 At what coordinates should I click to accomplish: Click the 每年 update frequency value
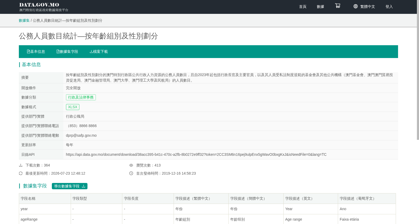[70, 145]
